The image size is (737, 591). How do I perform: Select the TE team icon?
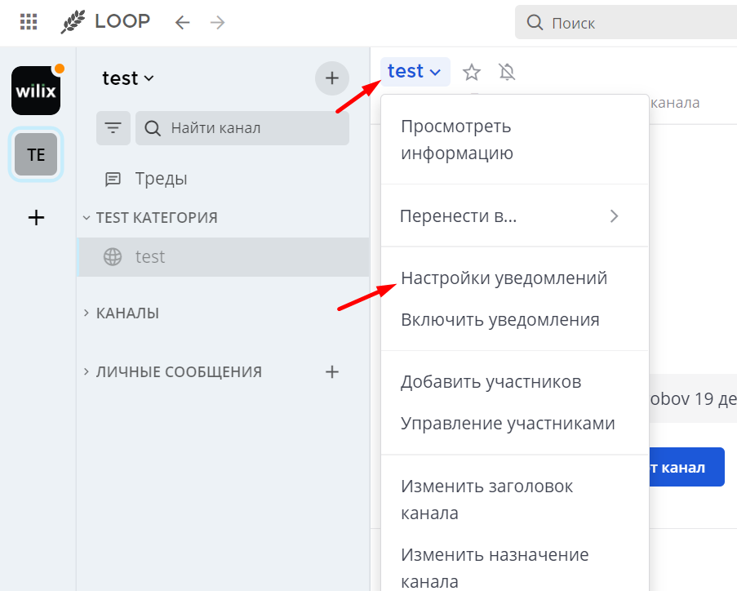(x=35, y=154)
